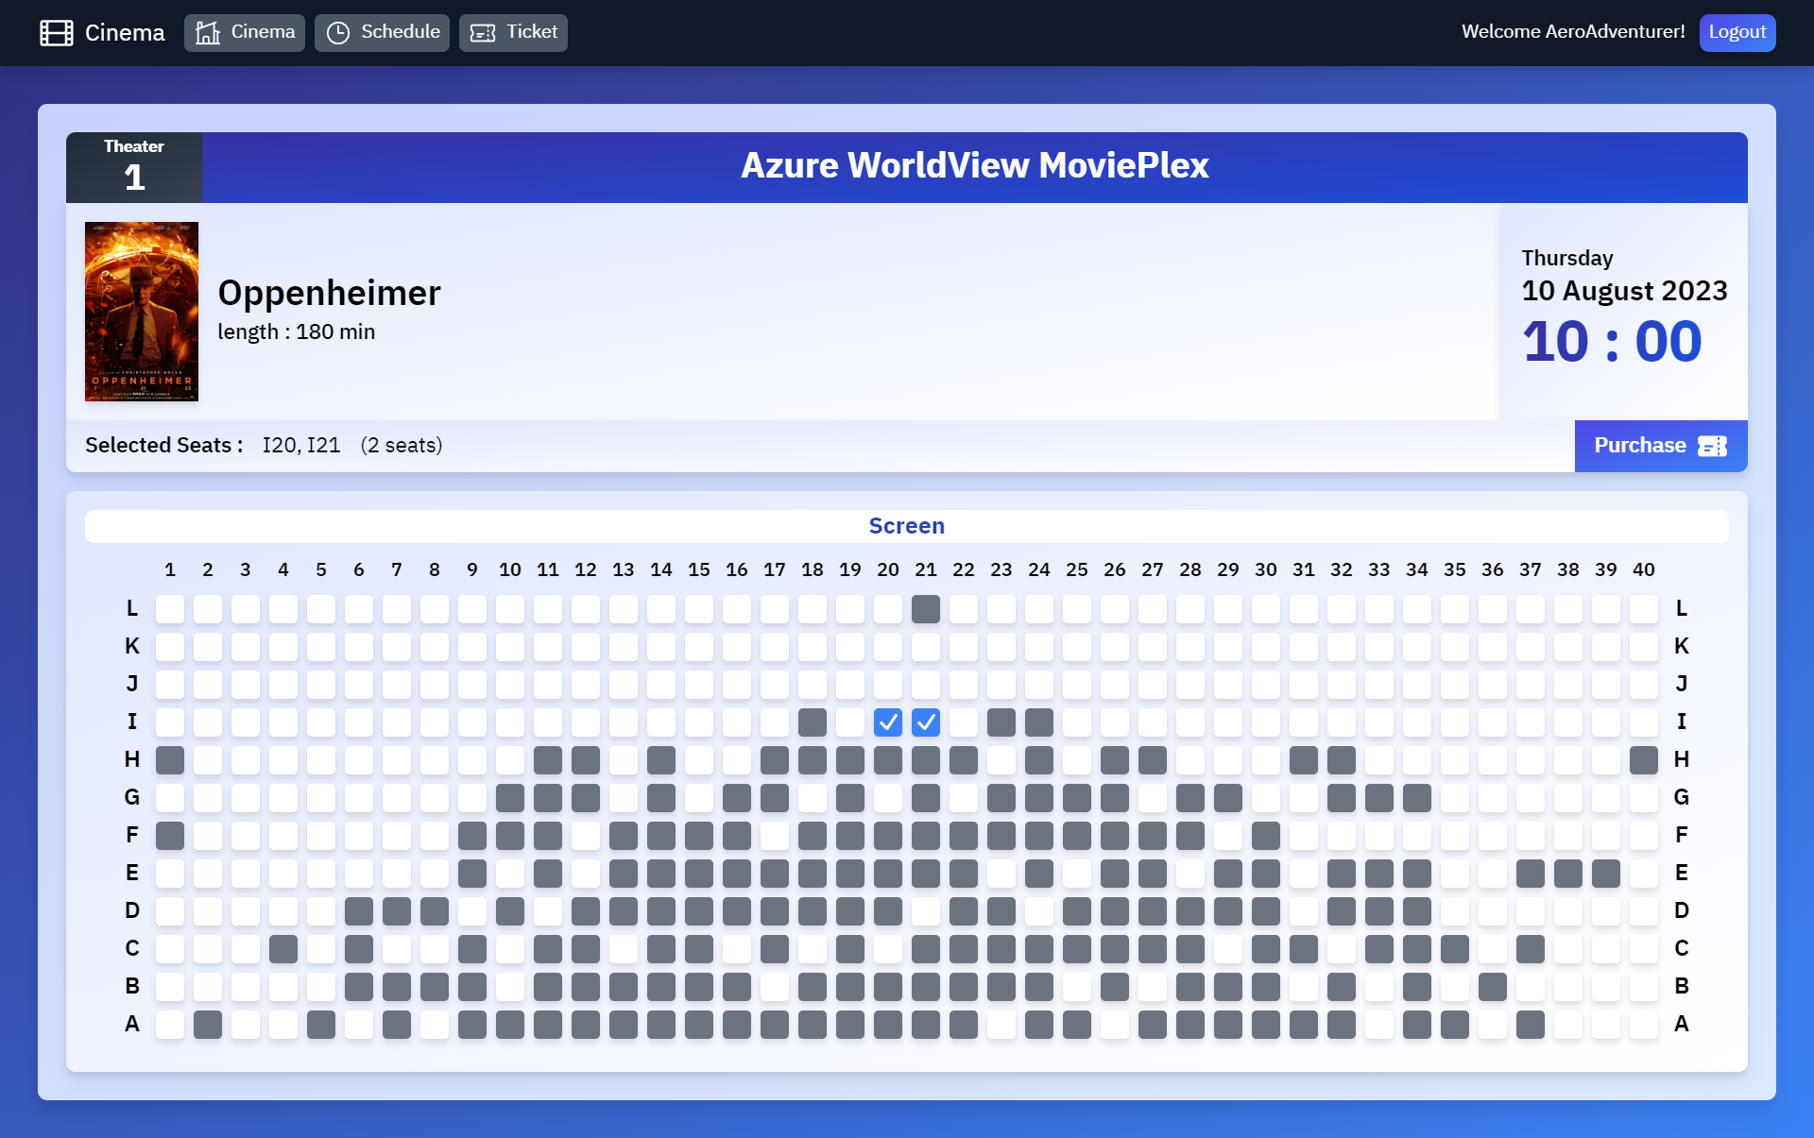Open the Schedule nav tab
Image resolution: width=1814 pixels, height=1138 pixels.
click(x=382, y=33)
